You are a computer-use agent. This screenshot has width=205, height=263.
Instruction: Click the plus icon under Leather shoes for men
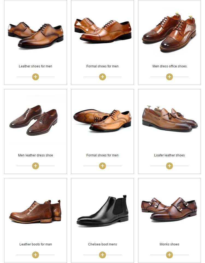click(36, 77)
